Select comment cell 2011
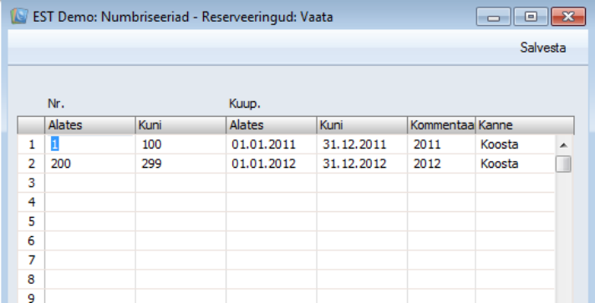Viewport: 595px width, 303px height. click(x=441, y=144)
